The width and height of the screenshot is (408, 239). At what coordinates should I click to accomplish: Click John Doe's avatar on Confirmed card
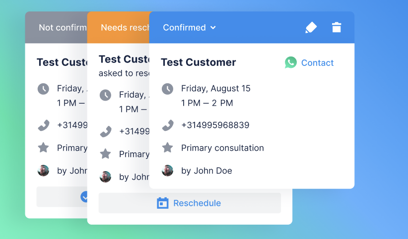pos(168,171)
